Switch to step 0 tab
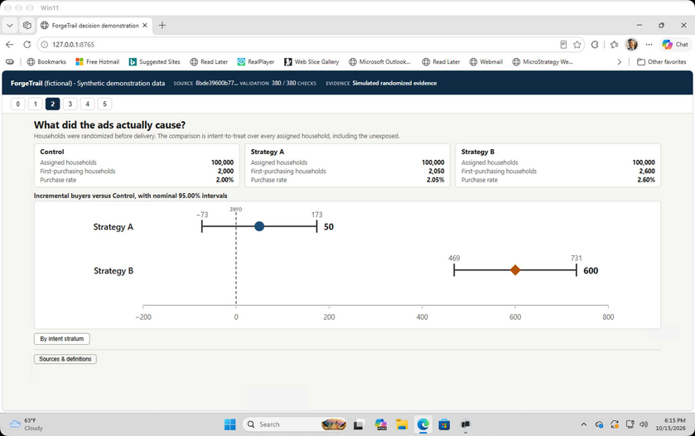The height and width of the screenshot is (436, 695). (17, 104)
